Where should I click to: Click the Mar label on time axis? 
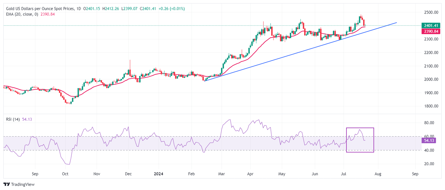tap(222, 174)
